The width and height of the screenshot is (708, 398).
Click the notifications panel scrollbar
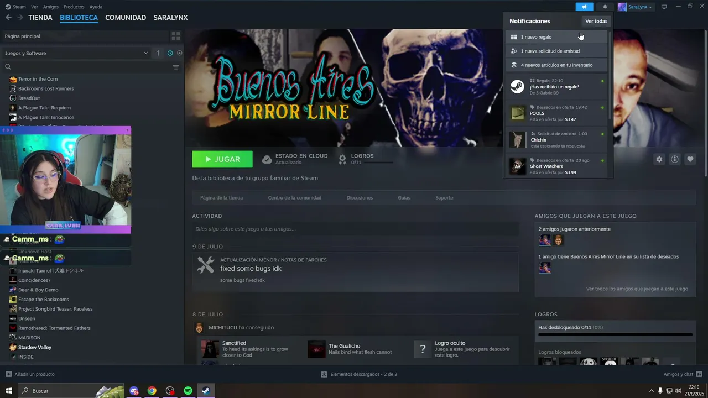pyautogui.click(x=610, y=75)
